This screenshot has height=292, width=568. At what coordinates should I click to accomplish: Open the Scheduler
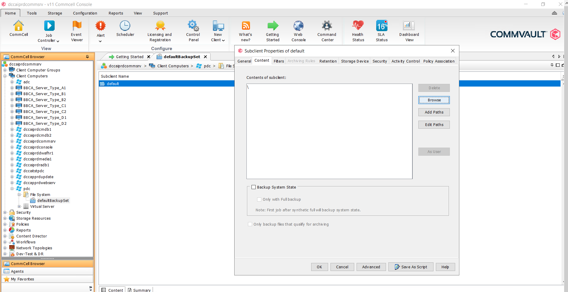click(125, 28)
